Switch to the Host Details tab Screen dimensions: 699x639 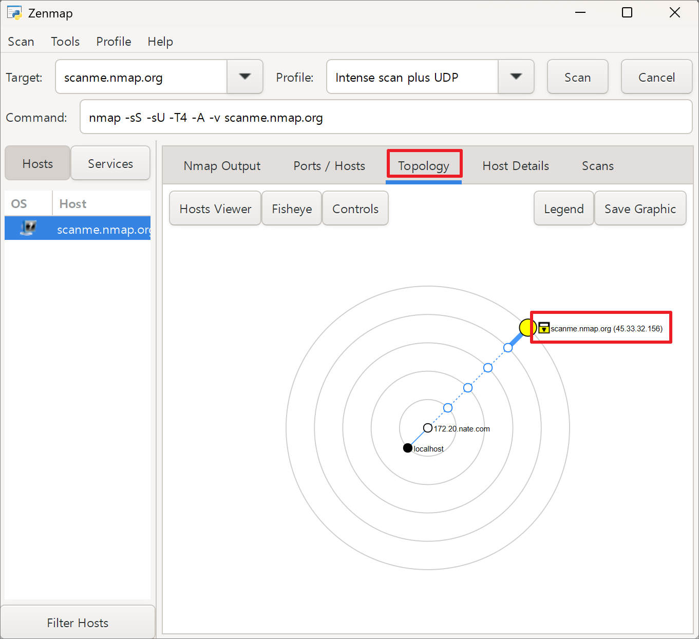point(516,166)
